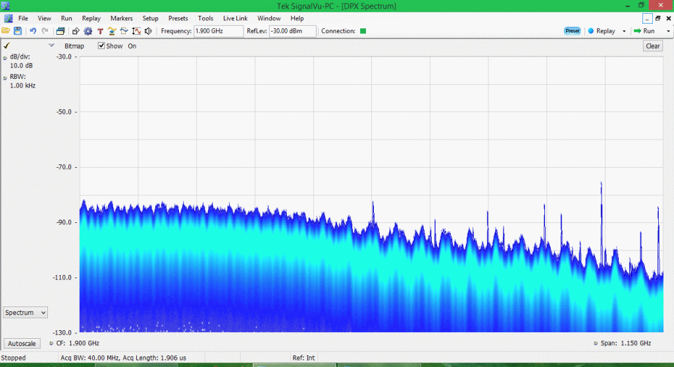Click the green Connection status indicator
The width and height of the screenshot is (674, 367).
(x=363, y=31)
